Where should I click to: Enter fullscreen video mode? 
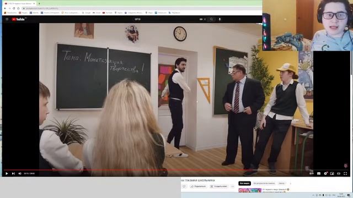pyautogui.click(x=345, y=174)
